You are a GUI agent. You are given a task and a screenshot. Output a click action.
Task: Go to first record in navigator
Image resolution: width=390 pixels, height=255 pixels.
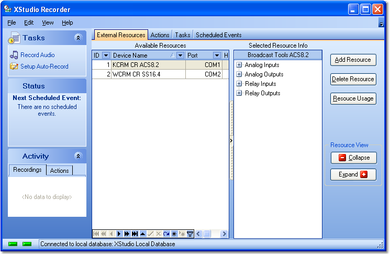pos(96,234)
